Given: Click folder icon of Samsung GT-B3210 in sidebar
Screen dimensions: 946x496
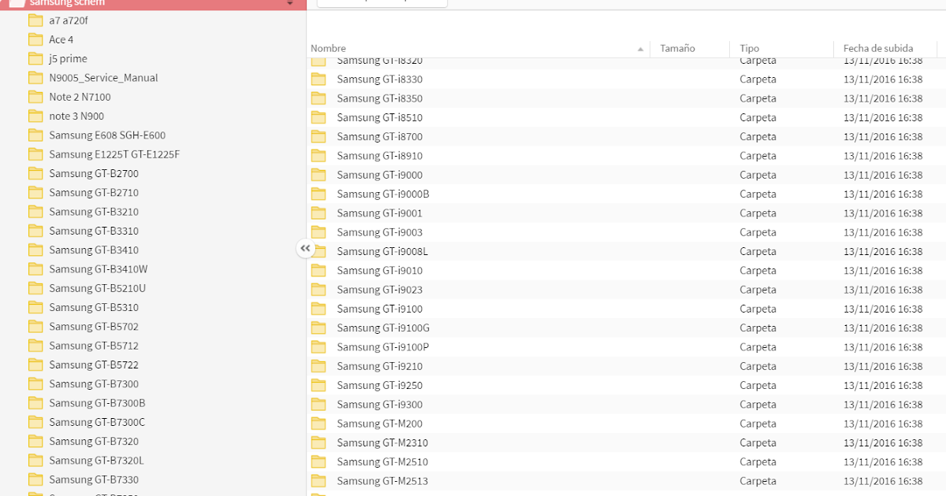Looking at the screenshot, I should point(35,211).
